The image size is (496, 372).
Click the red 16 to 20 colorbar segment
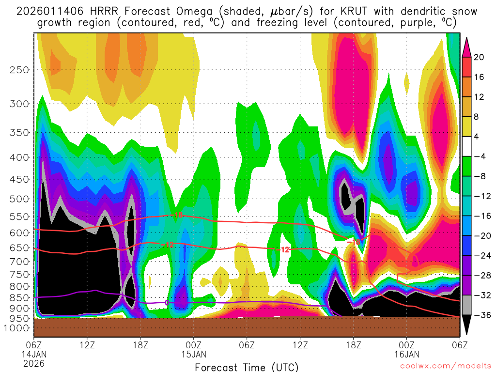tap(466, 67)
